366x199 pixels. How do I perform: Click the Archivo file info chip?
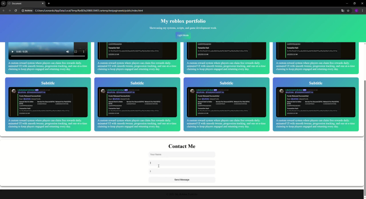click(x=27, y=11)
